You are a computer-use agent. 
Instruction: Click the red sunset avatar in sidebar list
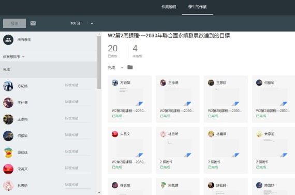[x=8, y=169]
